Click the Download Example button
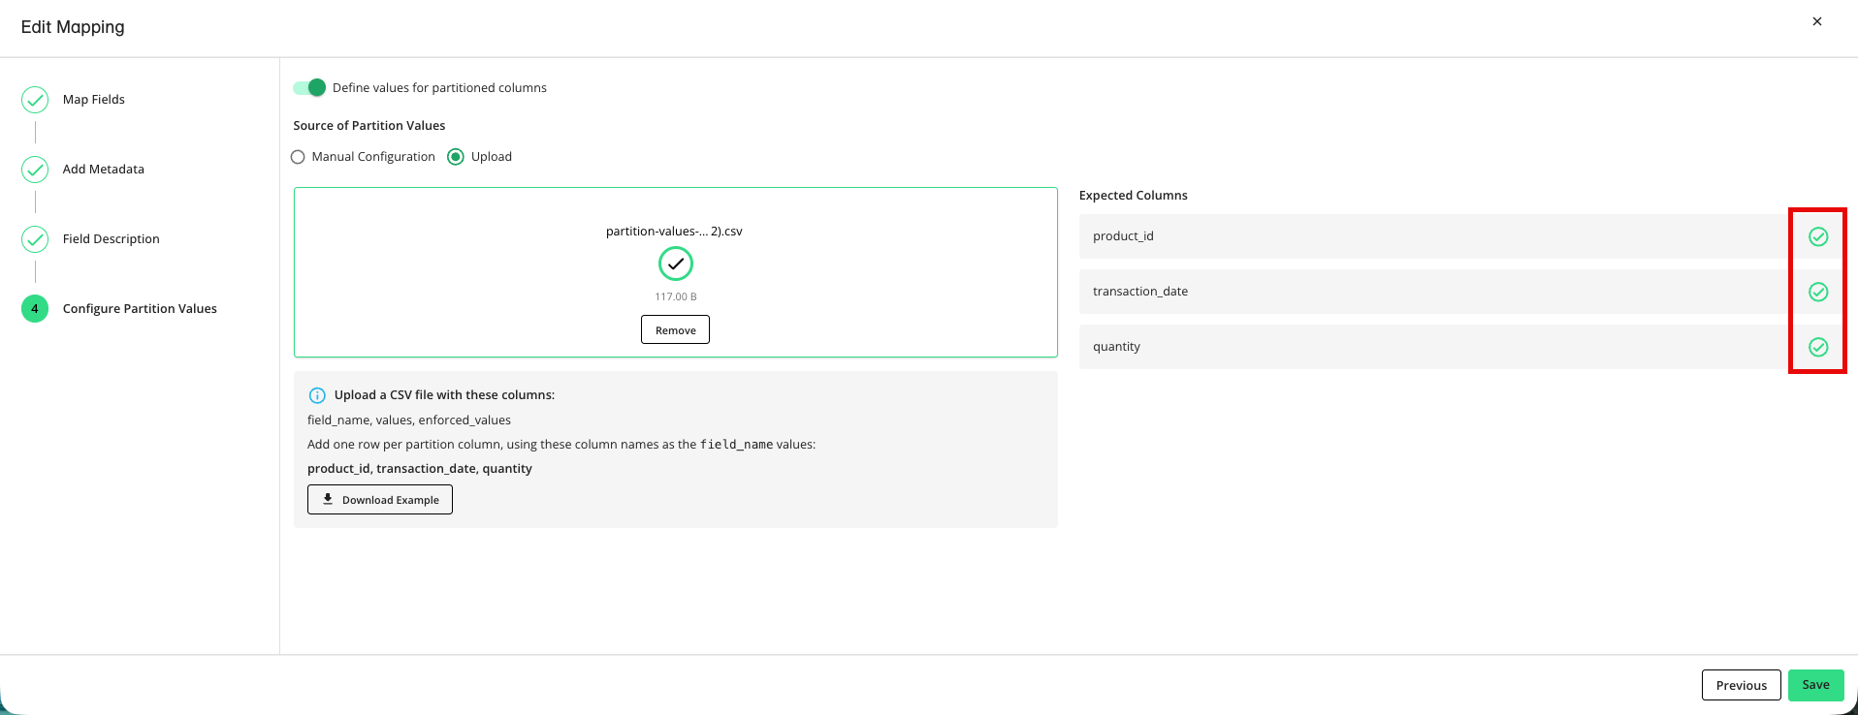The width and height of the screenshot is (1858, 715). coord(380,500)
